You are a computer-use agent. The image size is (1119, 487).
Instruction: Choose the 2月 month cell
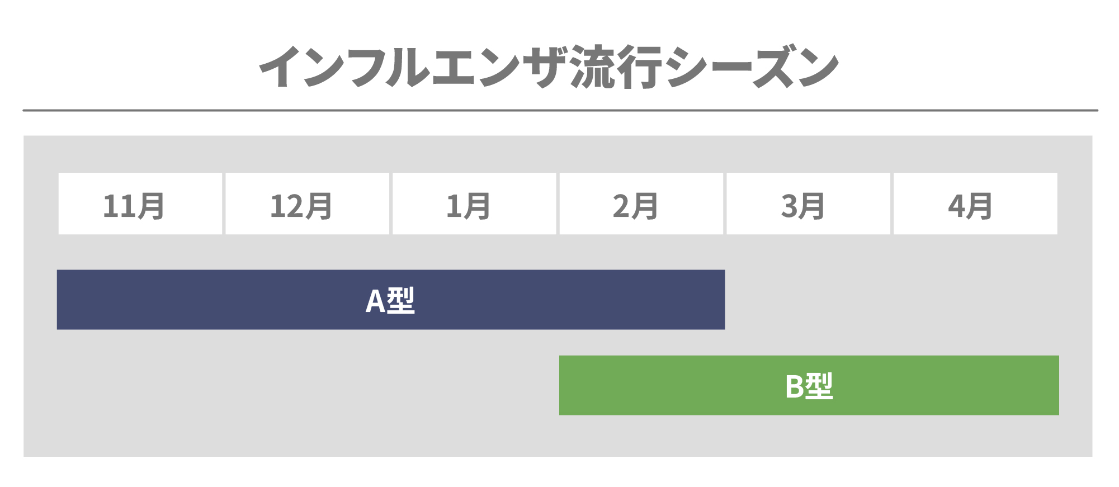click(x=641, y=204)
